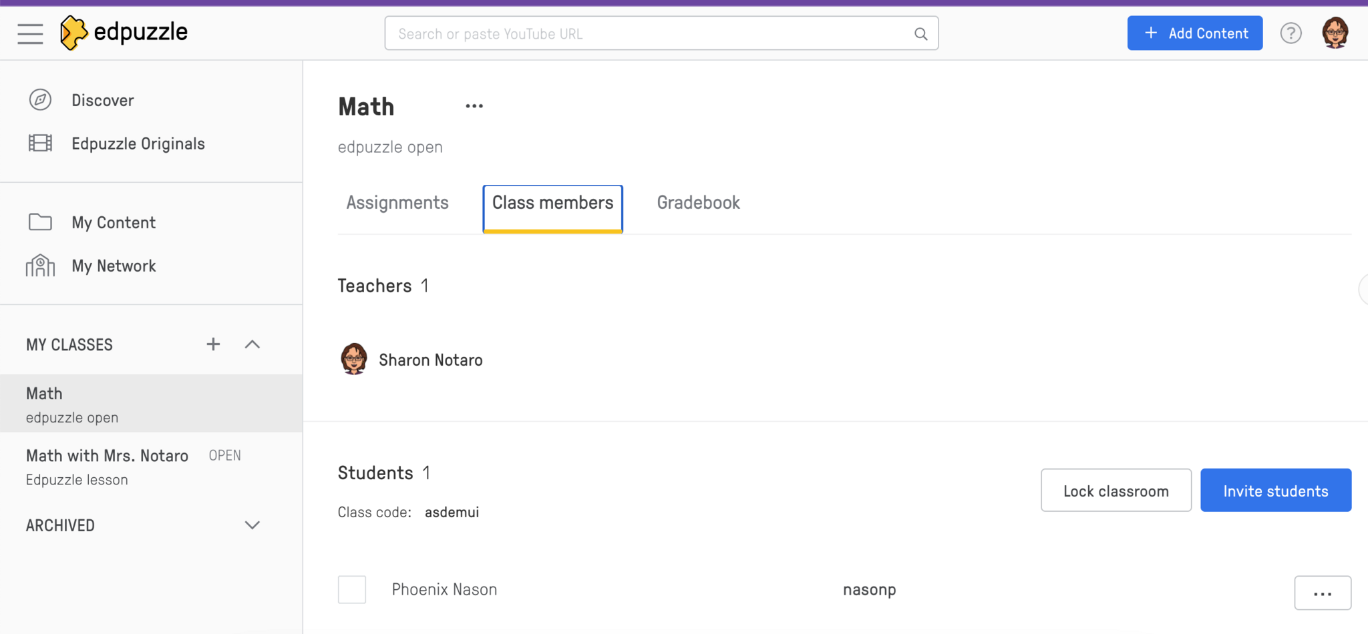Click the Edpuzzle logo

tap(124, 33)
